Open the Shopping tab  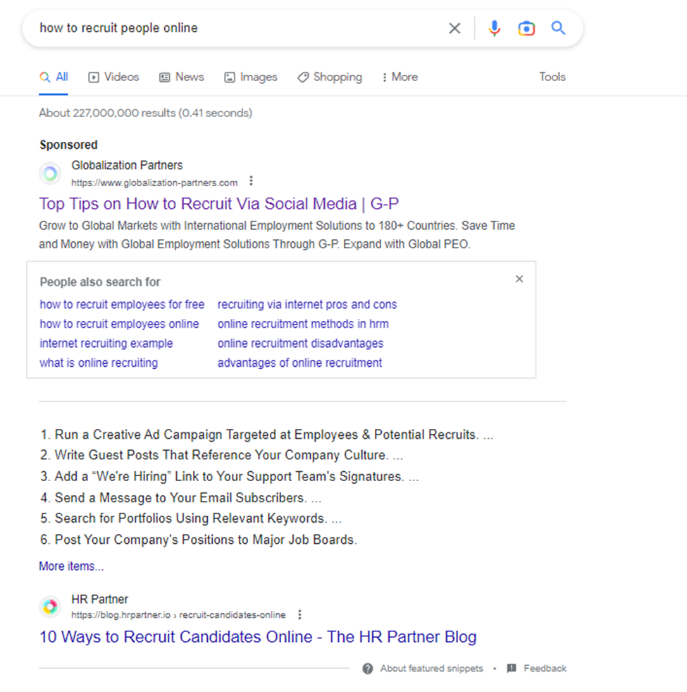tap(330, 77)
